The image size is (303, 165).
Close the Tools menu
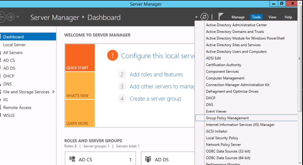click(x=256, y=17)
